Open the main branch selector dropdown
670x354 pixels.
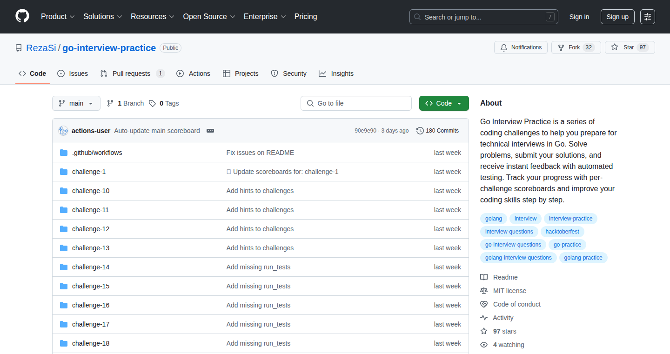tap(76, 103)
